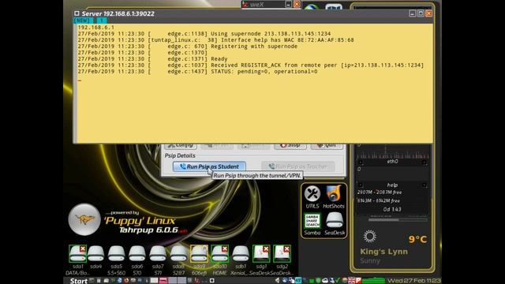The image size is (505, 284).
Task: Close the weX window
Action: tap(297, 4)
